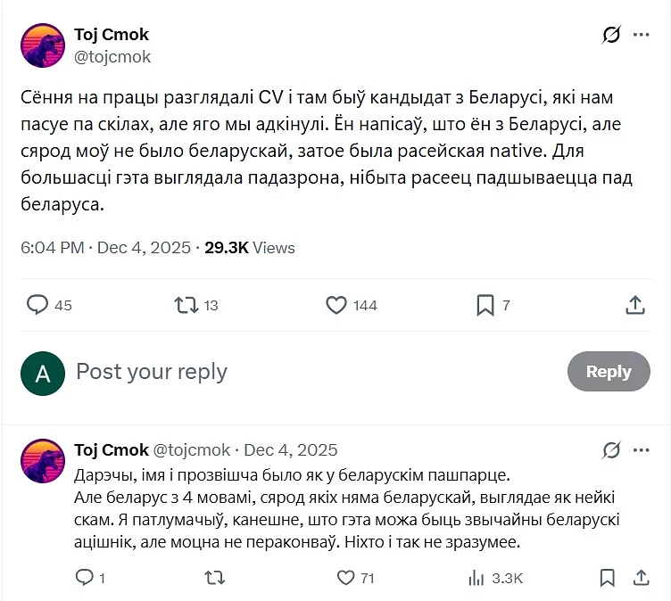Viewport: 671px width, 601px height.
Task: Open the more options menu on main post
Action: click(642, 36)
